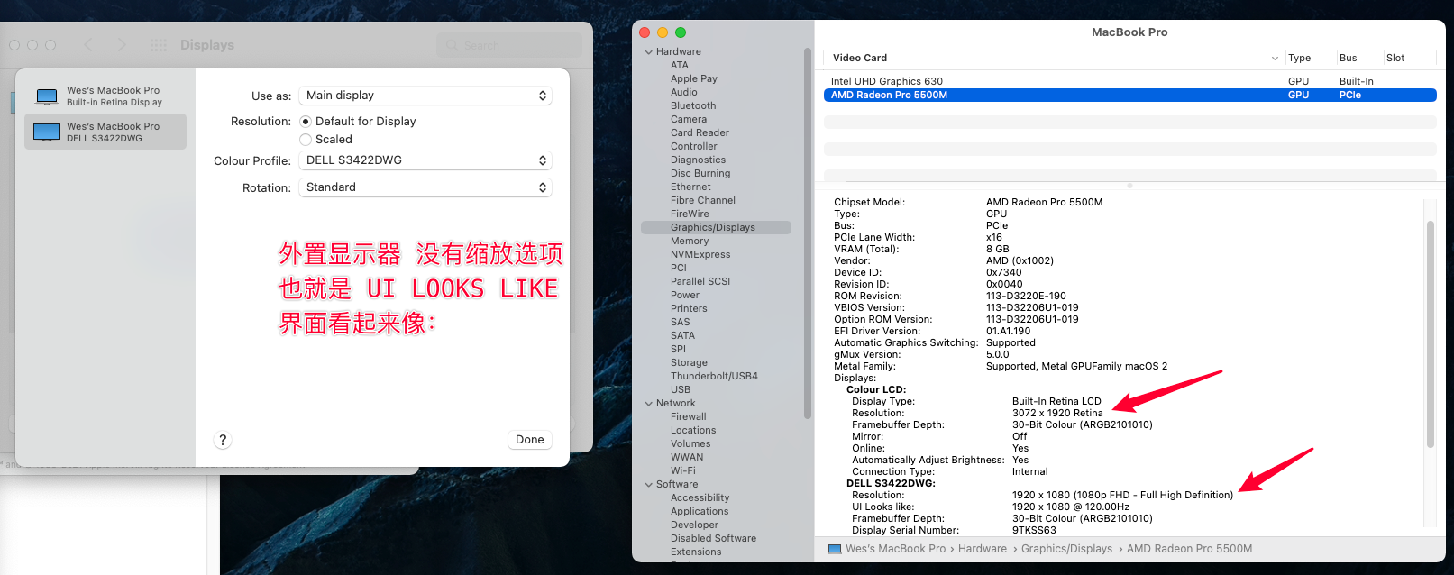The height and width of the screenshot is (575, 1454).
Task: Click the Done button
Action: tap(529, 440)
